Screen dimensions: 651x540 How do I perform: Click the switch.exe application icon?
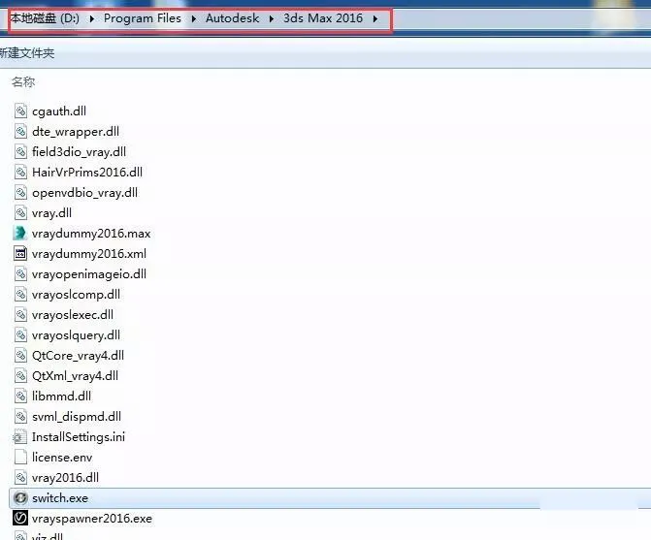(x=20, y=497)
